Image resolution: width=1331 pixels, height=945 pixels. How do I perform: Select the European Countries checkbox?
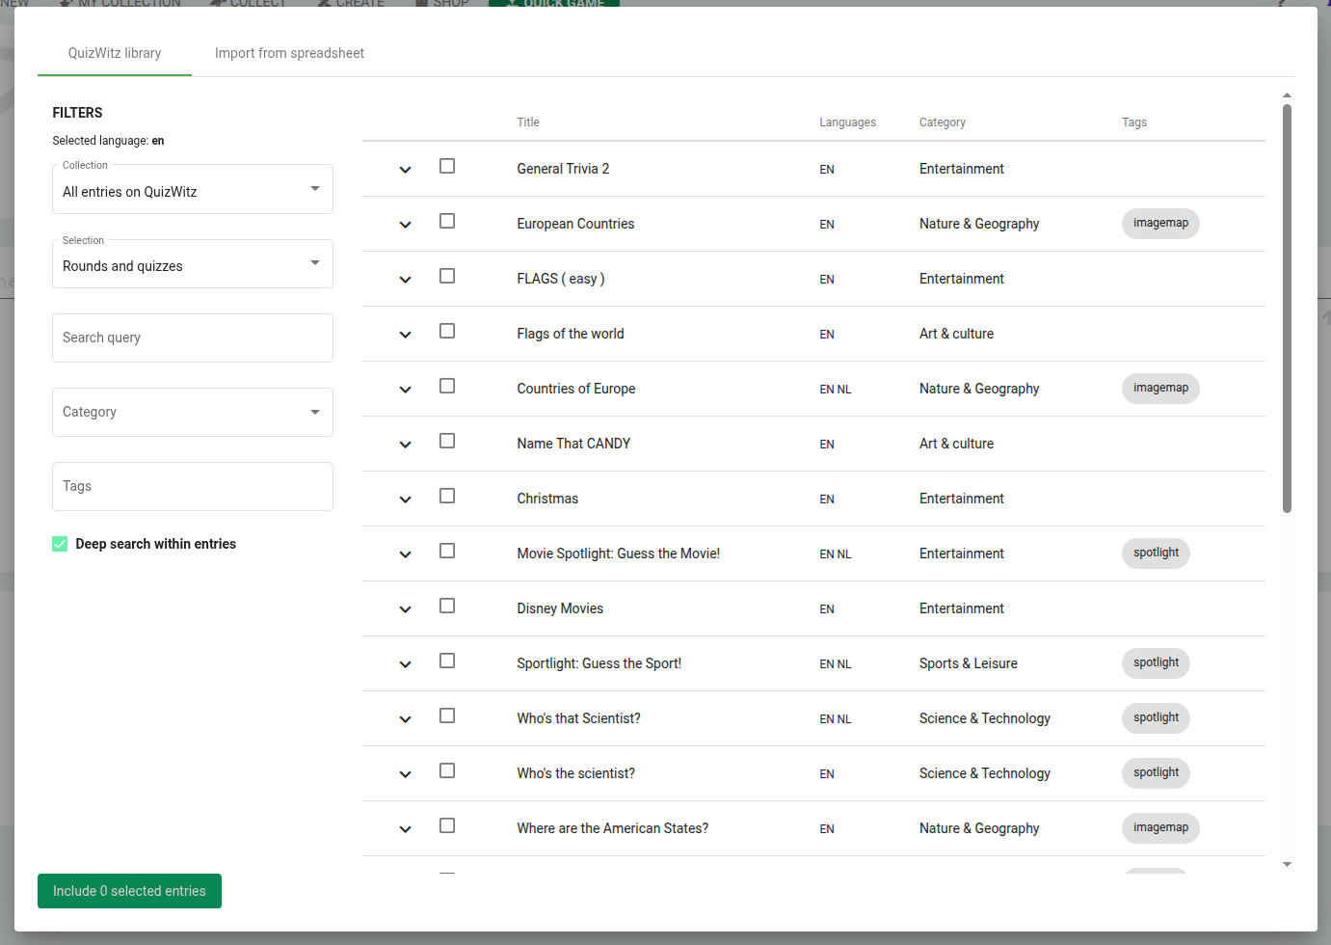pyautogui.click(x=447, y=222)
